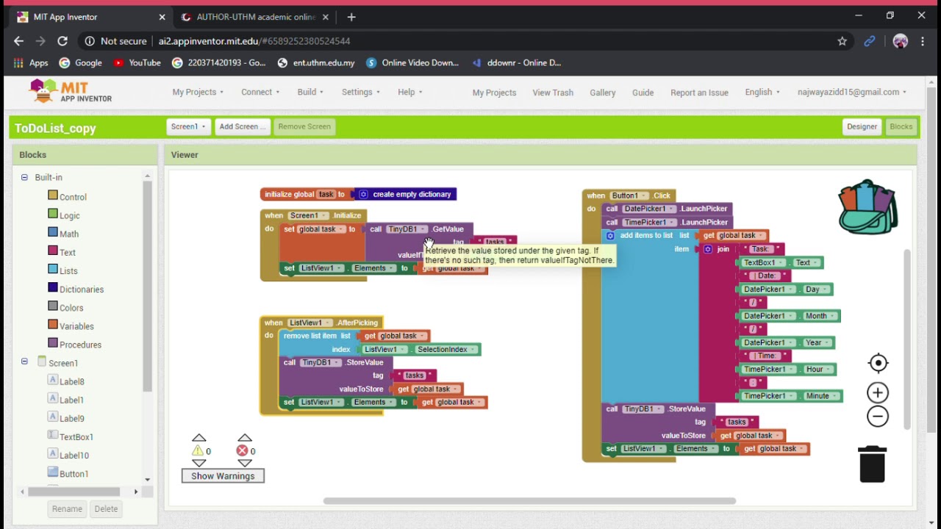Click the red error indicator icon
Image resolution: width=941 pixels, height=529 pixels.
tap(242, 451)
